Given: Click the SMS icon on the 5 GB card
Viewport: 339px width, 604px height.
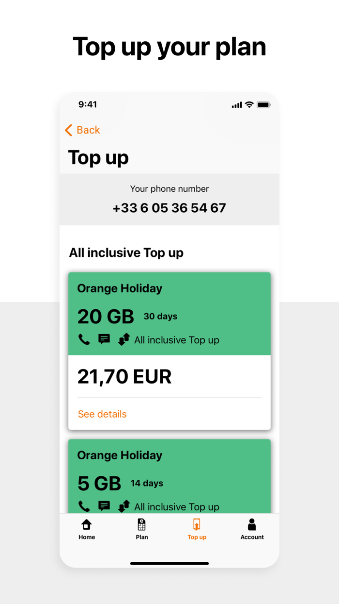Looking at the screenshot, I should [104, 506].
